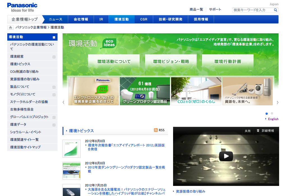Image resolution: width=285 pixels, height=196 pixels.
Task: Open エコアイディアレポート 2012 news link
Action: pos(126,147)
